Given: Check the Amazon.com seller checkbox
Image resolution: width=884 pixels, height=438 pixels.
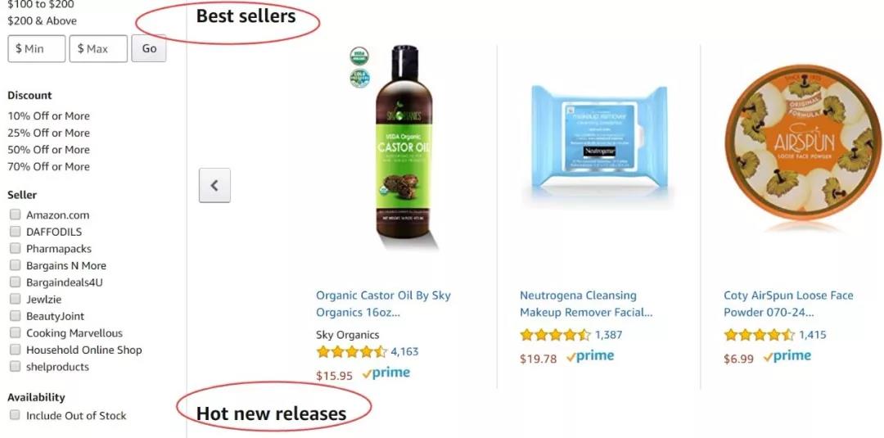Looking at the screenshot, I should [16, 214].
